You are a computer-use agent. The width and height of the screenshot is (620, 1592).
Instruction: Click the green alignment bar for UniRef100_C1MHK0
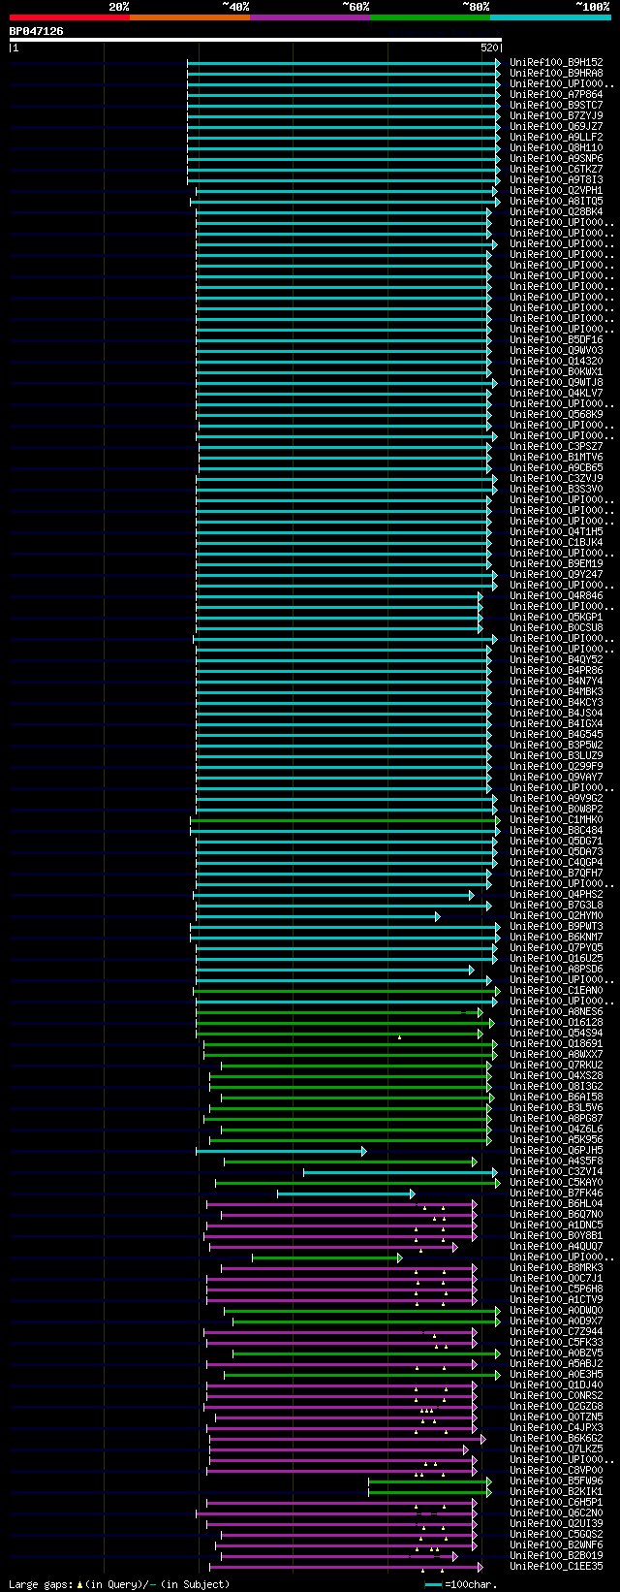pyautogui.click(x=345, y=820)
